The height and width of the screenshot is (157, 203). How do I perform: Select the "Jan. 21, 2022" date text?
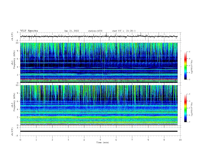pyautogui.click(x=72, y=31)
